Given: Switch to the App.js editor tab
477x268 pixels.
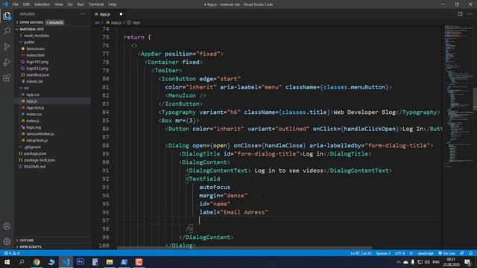Looking at the screenshot, I should point(104,14).
